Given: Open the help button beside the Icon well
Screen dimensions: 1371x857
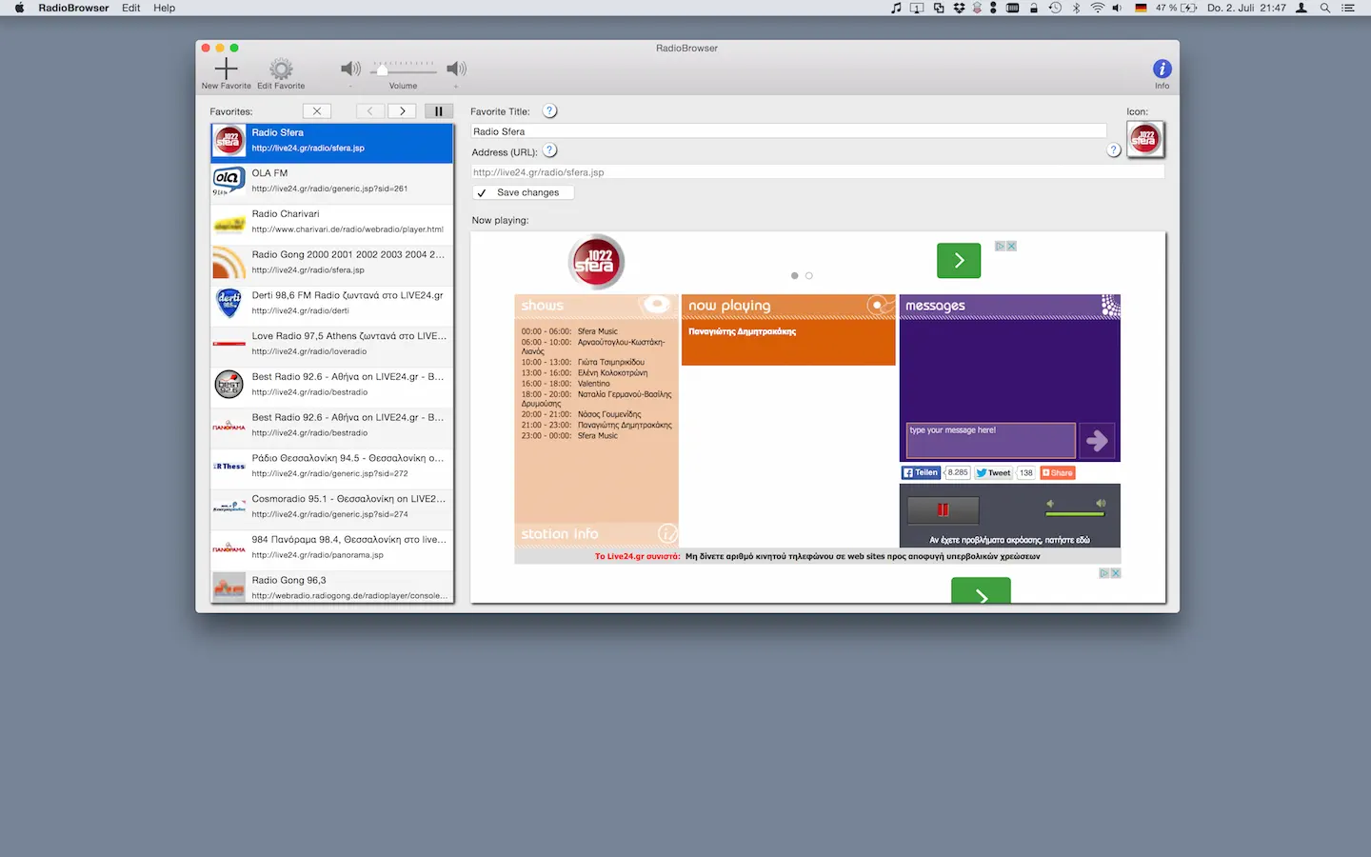Looking at the screenshot, I should (1114, 150).
